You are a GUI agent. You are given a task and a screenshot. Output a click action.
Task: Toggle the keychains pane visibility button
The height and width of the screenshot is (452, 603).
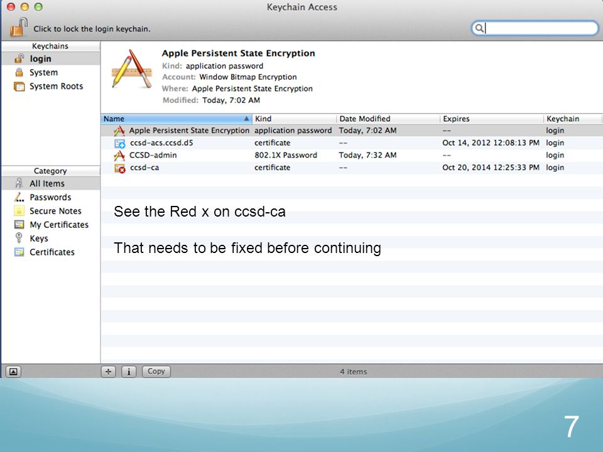(x=13, y=372)
